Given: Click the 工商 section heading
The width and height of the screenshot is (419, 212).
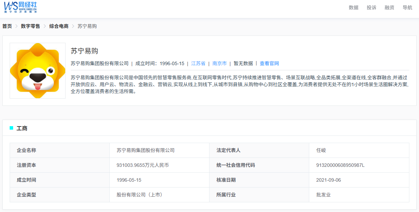Looking at the screenshot, I should pos(22,128).
